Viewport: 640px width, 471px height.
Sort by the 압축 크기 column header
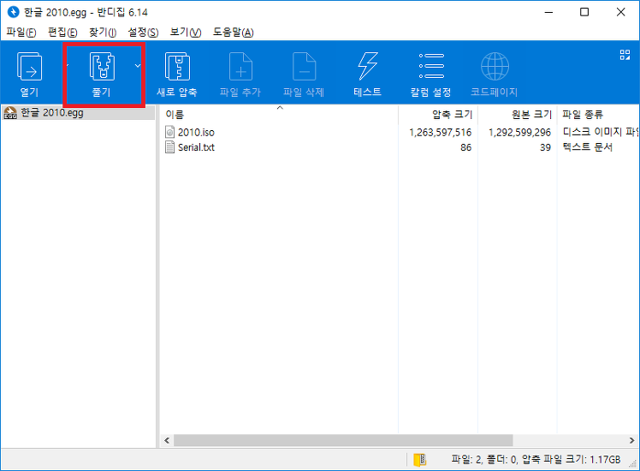(438, 114)
